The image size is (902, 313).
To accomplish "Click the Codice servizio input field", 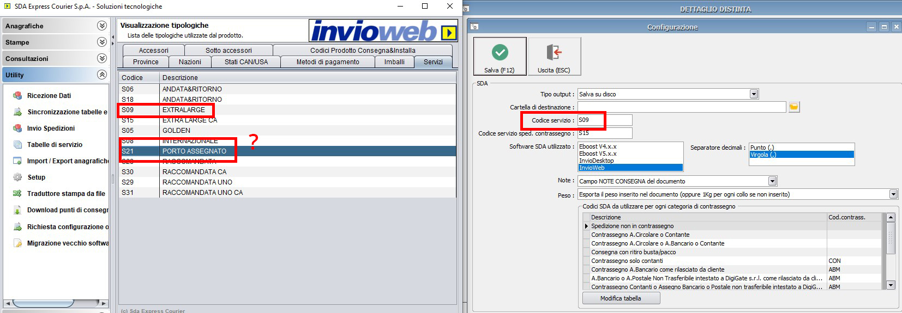I will tap(605, 120).
